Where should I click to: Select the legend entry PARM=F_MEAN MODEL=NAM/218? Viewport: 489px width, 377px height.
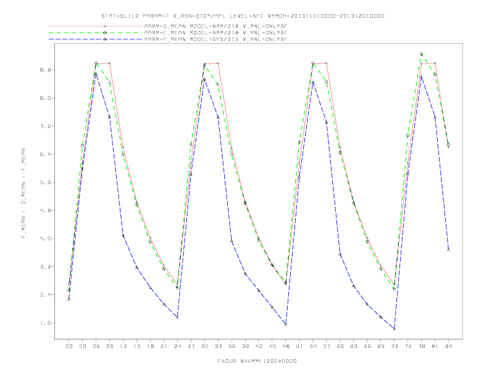click(x=215, y=33)
